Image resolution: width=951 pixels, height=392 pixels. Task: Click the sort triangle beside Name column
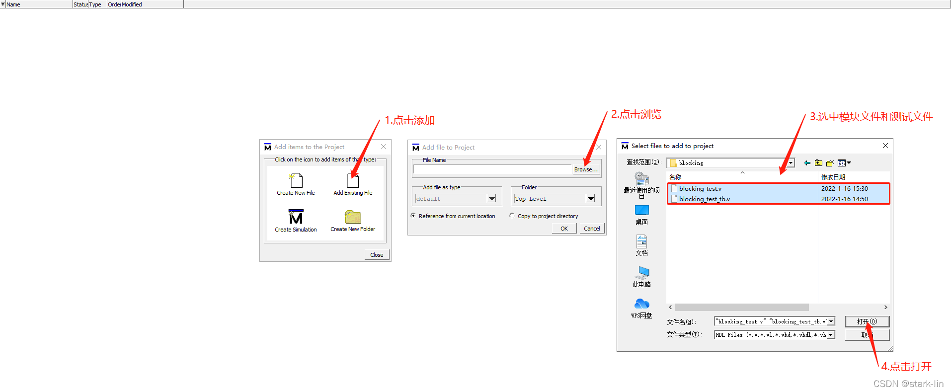[2, 4]
